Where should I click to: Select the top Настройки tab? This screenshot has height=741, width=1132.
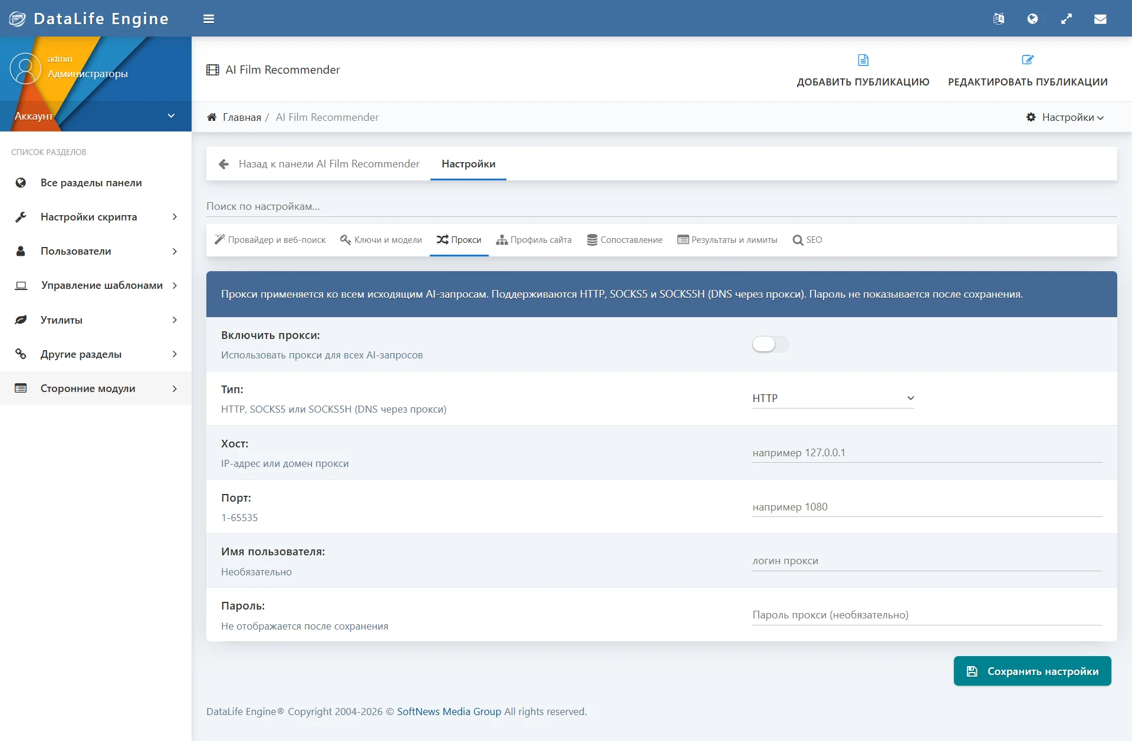click(x=468, y=164)
